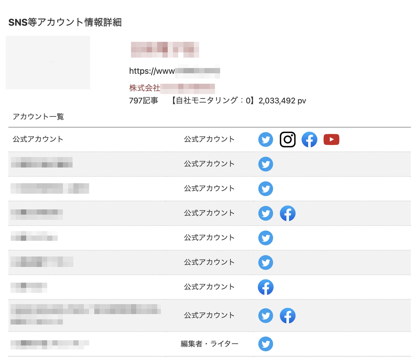Click Twitter icon in the row directly below YouTube row
414x357 pixels.
coord(265,164)
